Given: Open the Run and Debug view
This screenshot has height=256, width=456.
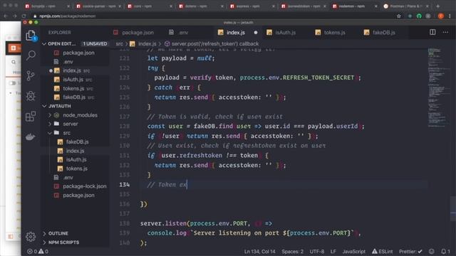Looking at the screenshot, I should point(31,96).
